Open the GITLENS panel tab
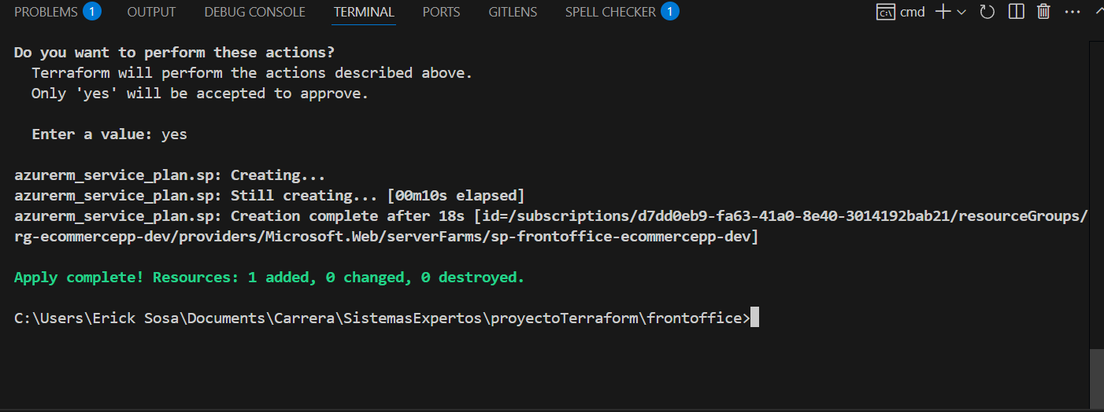The width and height of the screenshot is (1104, 412). [x=513, y=12]
